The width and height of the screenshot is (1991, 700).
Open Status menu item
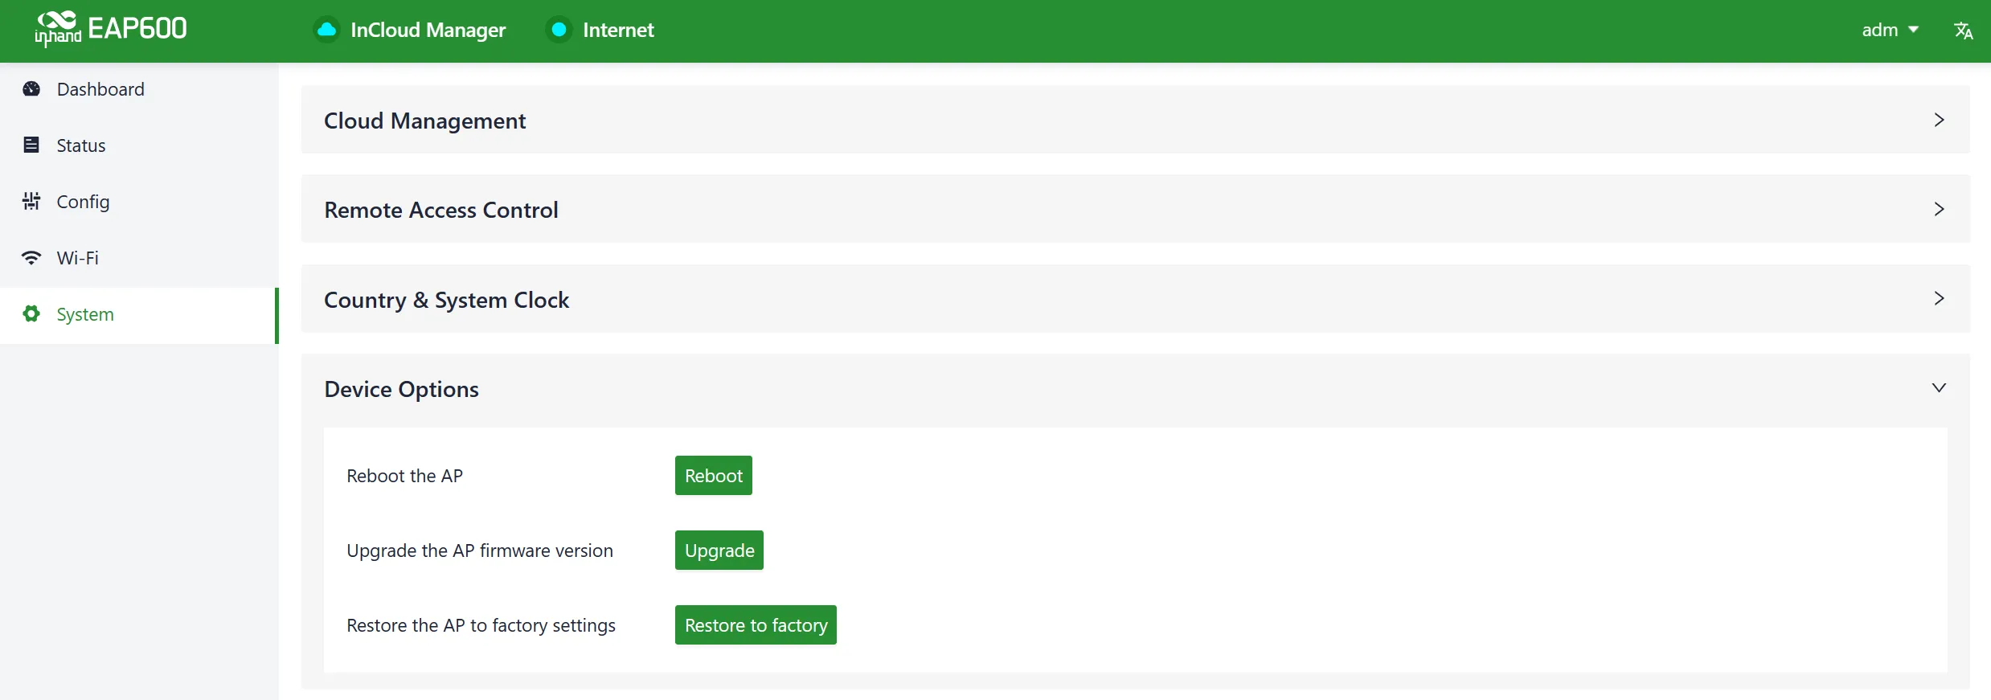(139, 145)
